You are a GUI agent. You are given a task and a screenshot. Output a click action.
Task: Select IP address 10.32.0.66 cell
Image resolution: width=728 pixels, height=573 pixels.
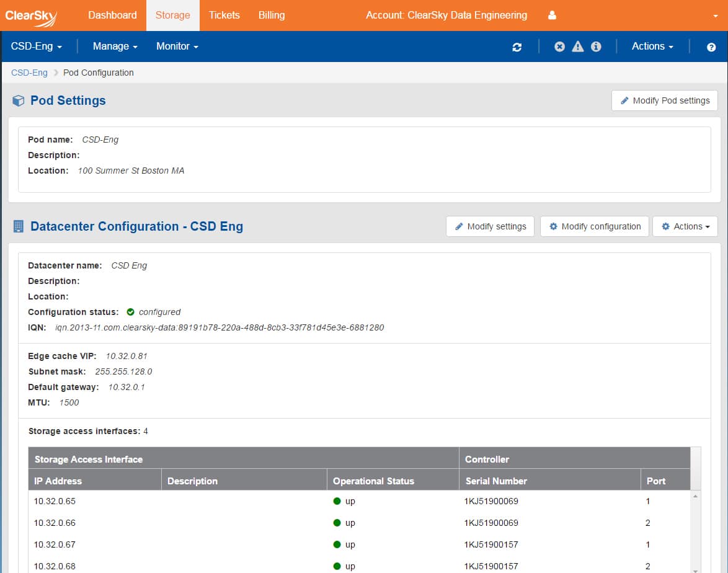coord(55,523)
